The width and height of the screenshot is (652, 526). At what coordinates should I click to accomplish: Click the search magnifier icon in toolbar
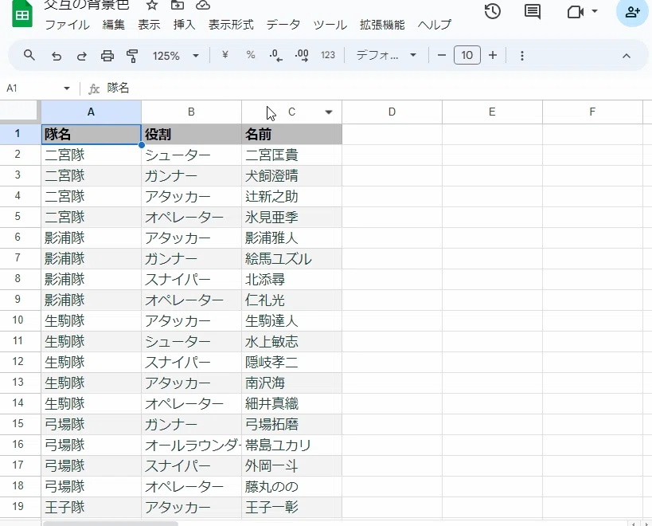coord(29,55)
